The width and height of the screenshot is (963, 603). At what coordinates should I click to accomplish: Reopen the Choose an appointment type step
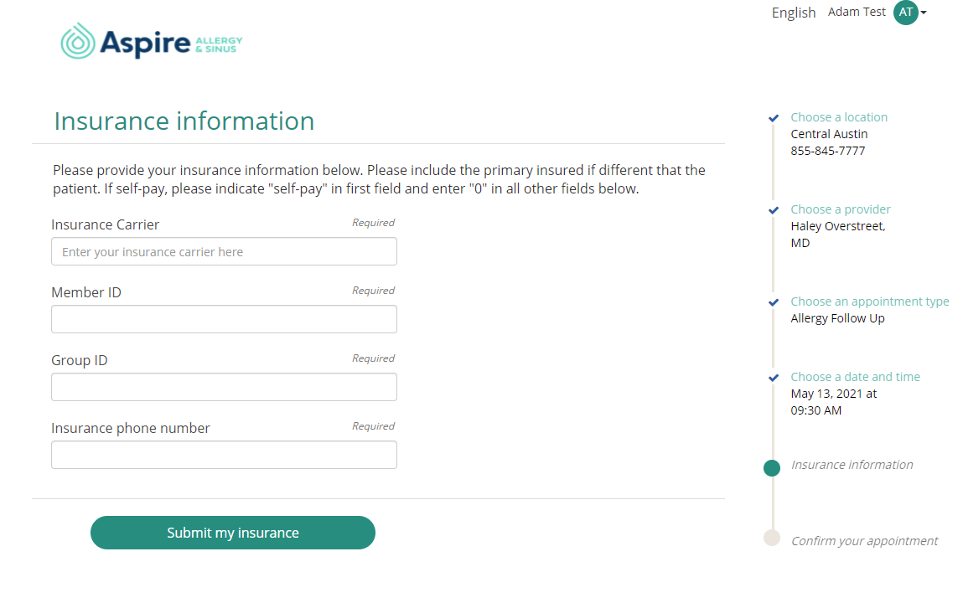870,301
